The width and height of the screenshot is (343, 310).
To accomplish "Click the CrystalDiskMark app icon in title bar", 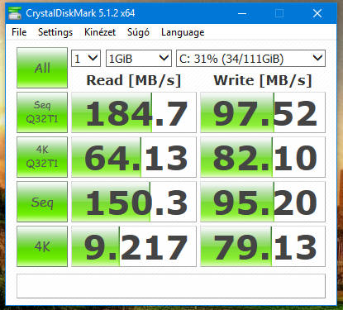I will (x=15, y=13).
